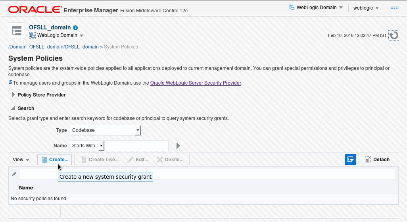Open the target navigation tree icon
Image resolution: width=407 pixels, height=222 pixels.
(17, 31)
